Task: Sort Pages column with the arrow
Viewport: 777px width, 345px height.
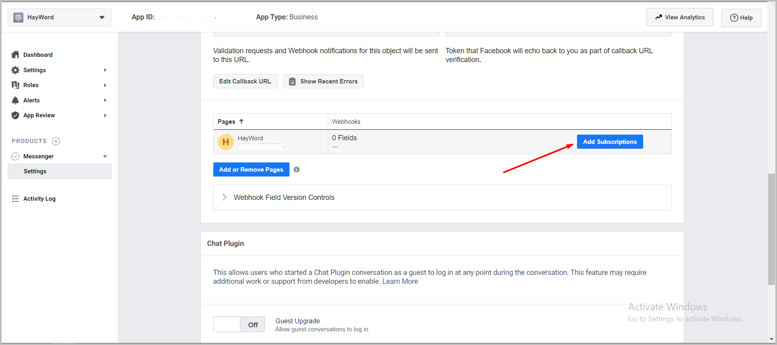Action: [x=241, y=121]
